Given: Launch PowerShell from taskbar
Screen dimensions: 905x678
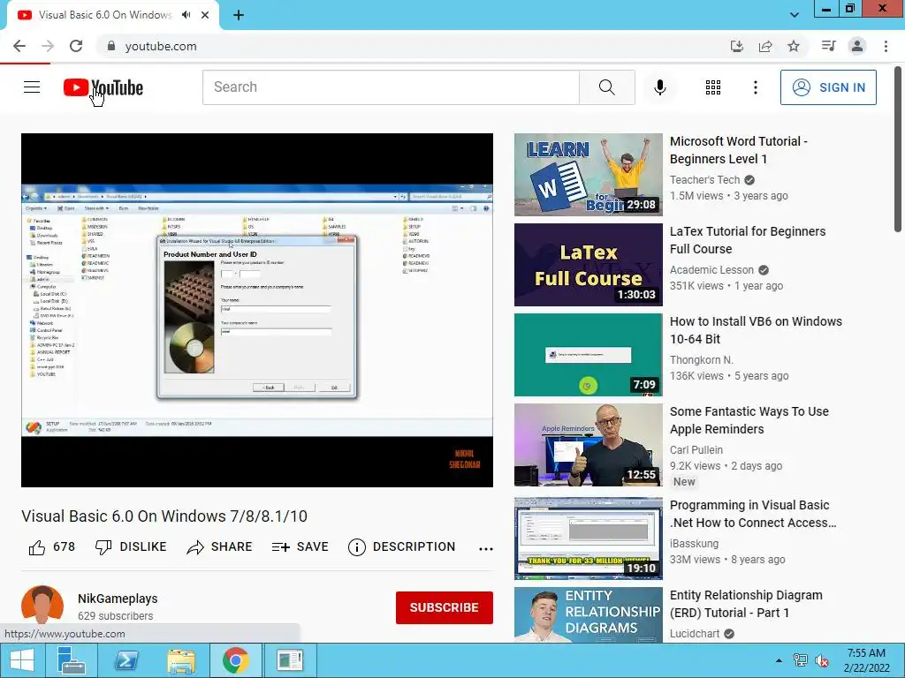Looking at the screenshot, I should (x=125, y=660).
